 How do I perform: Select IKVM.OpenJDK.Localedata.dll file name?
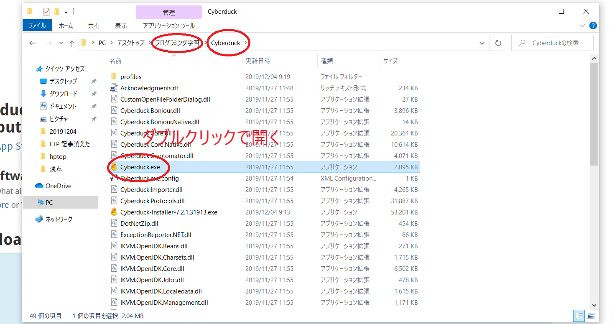161,291
